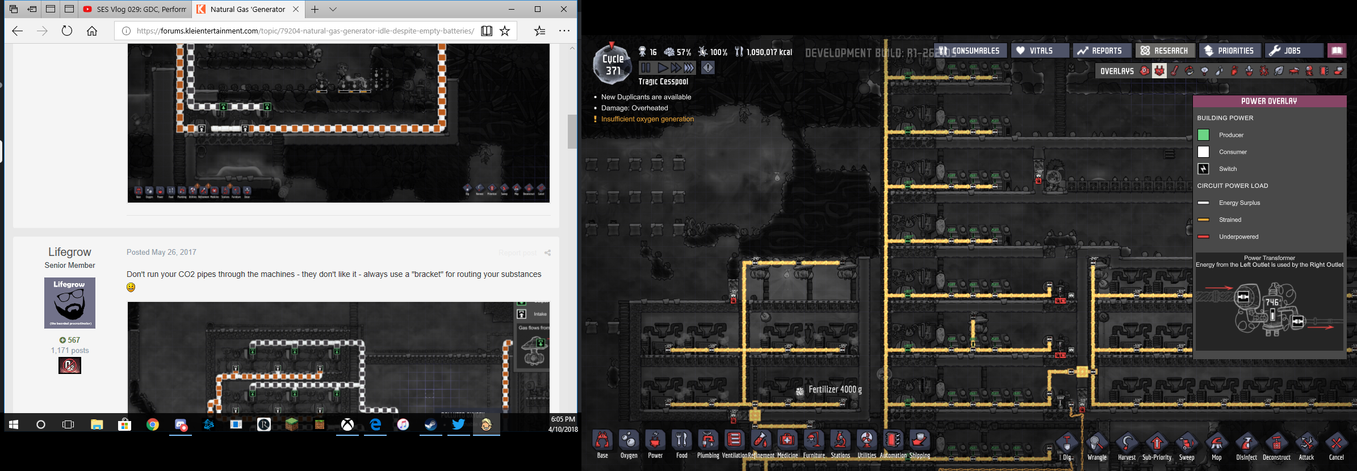The image size is (1357, 471).
Task: Click the Lifegrow username link
Action: (x=70, y=252)
